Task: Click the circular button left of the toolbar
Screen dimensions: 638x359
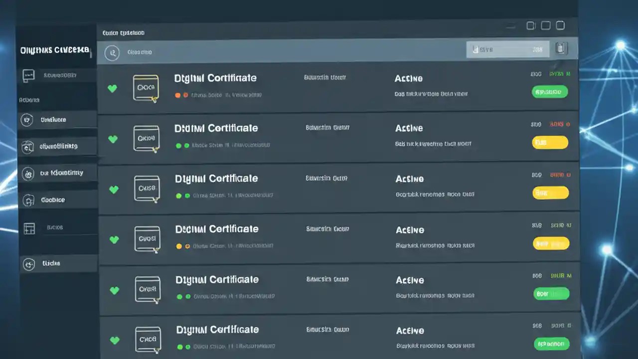Action: (x=112, y=52)
